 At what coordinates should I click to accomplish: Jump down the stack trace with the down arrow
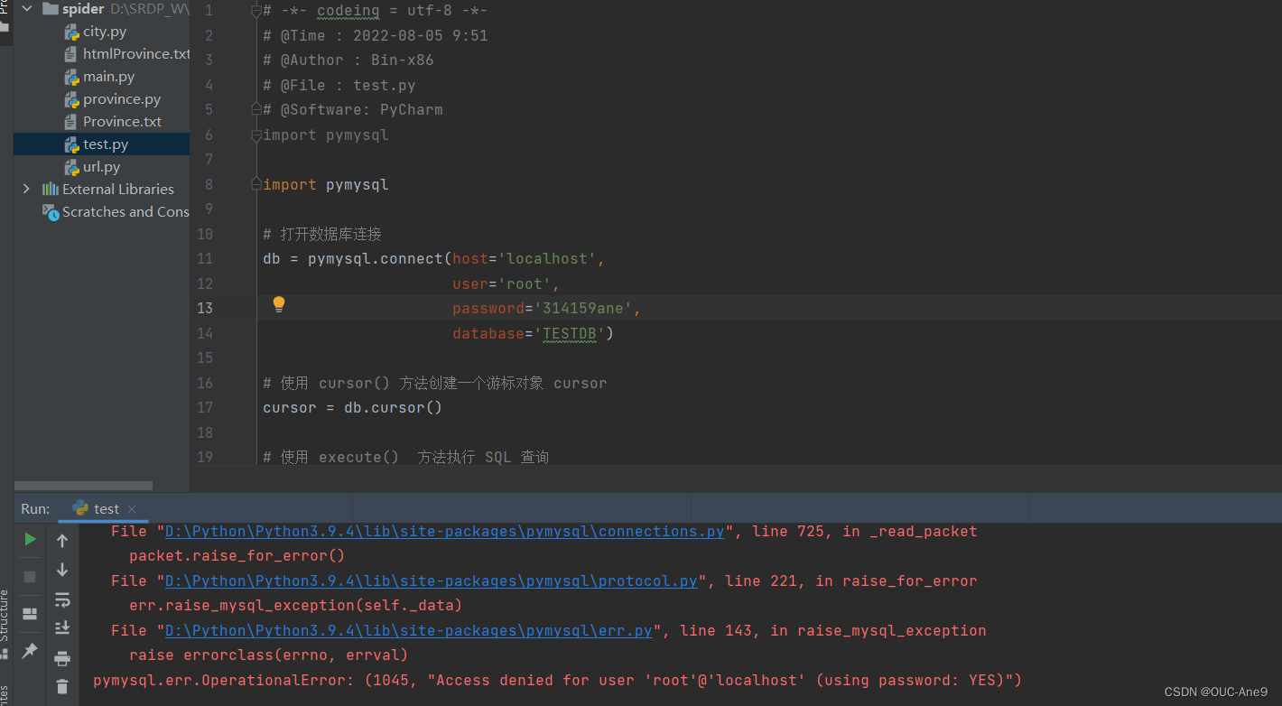(x=62, y=570)
